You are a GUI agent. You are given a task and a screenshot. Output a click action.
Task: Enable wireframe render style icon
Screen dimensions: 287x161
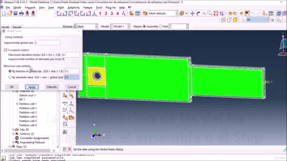click(223, 20)
